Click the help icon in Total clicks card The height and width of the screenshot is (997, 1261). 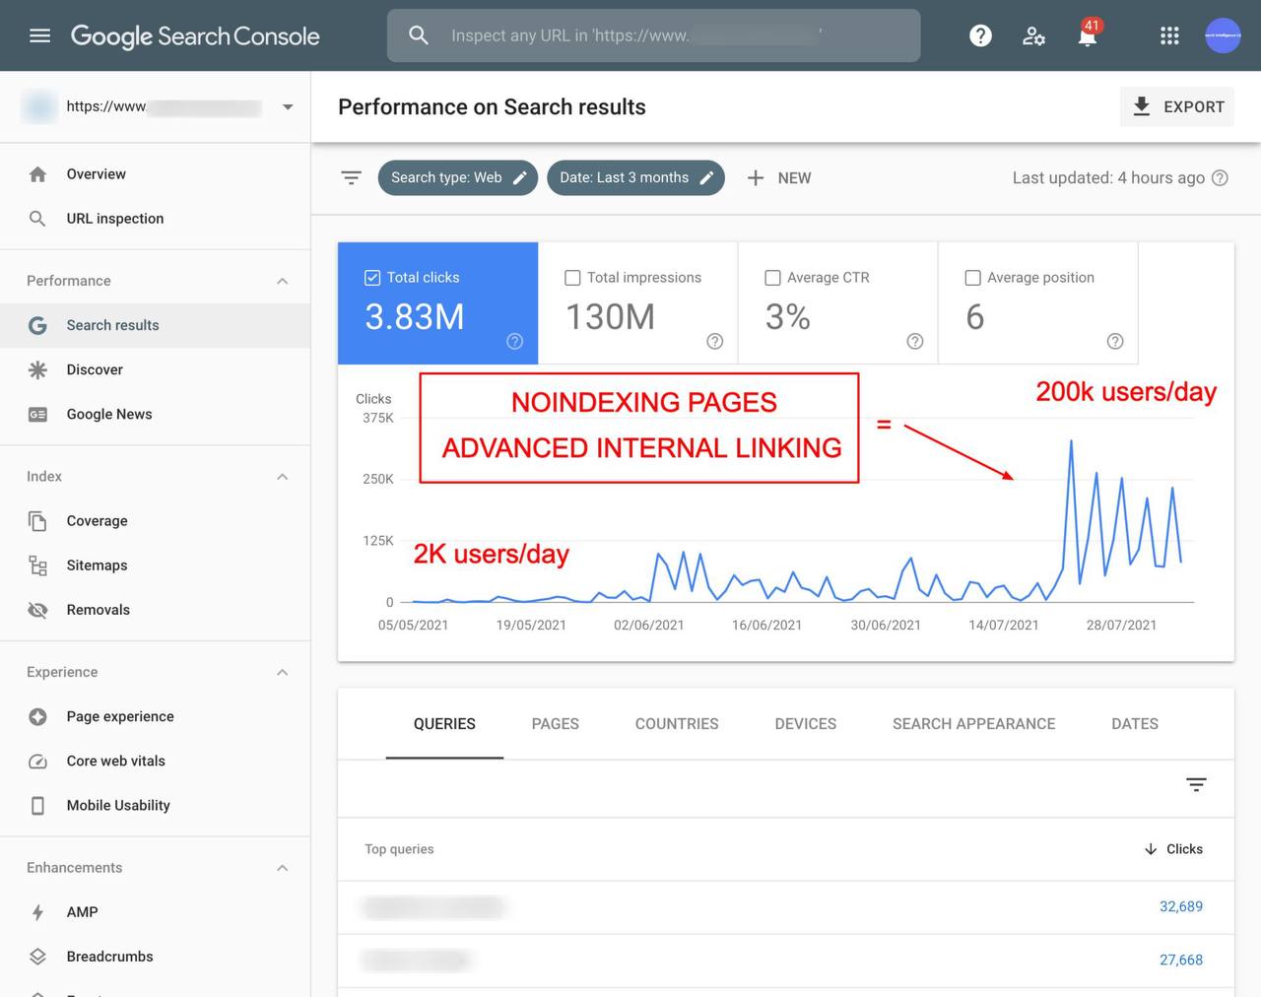coord(514,341)
